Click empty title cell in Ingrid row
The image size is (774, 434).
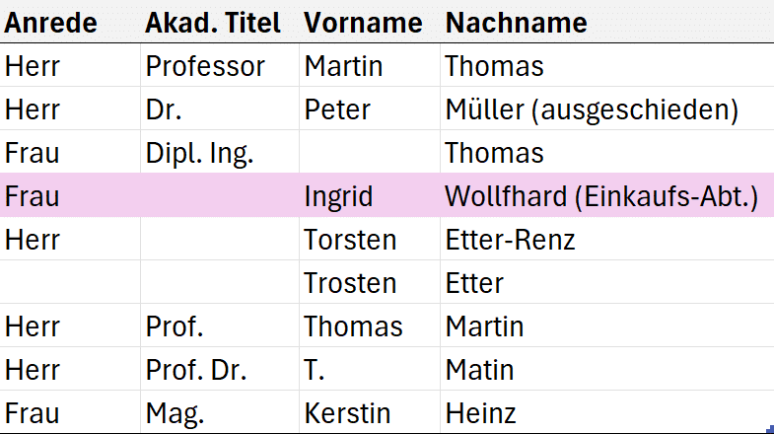(220, 196)
